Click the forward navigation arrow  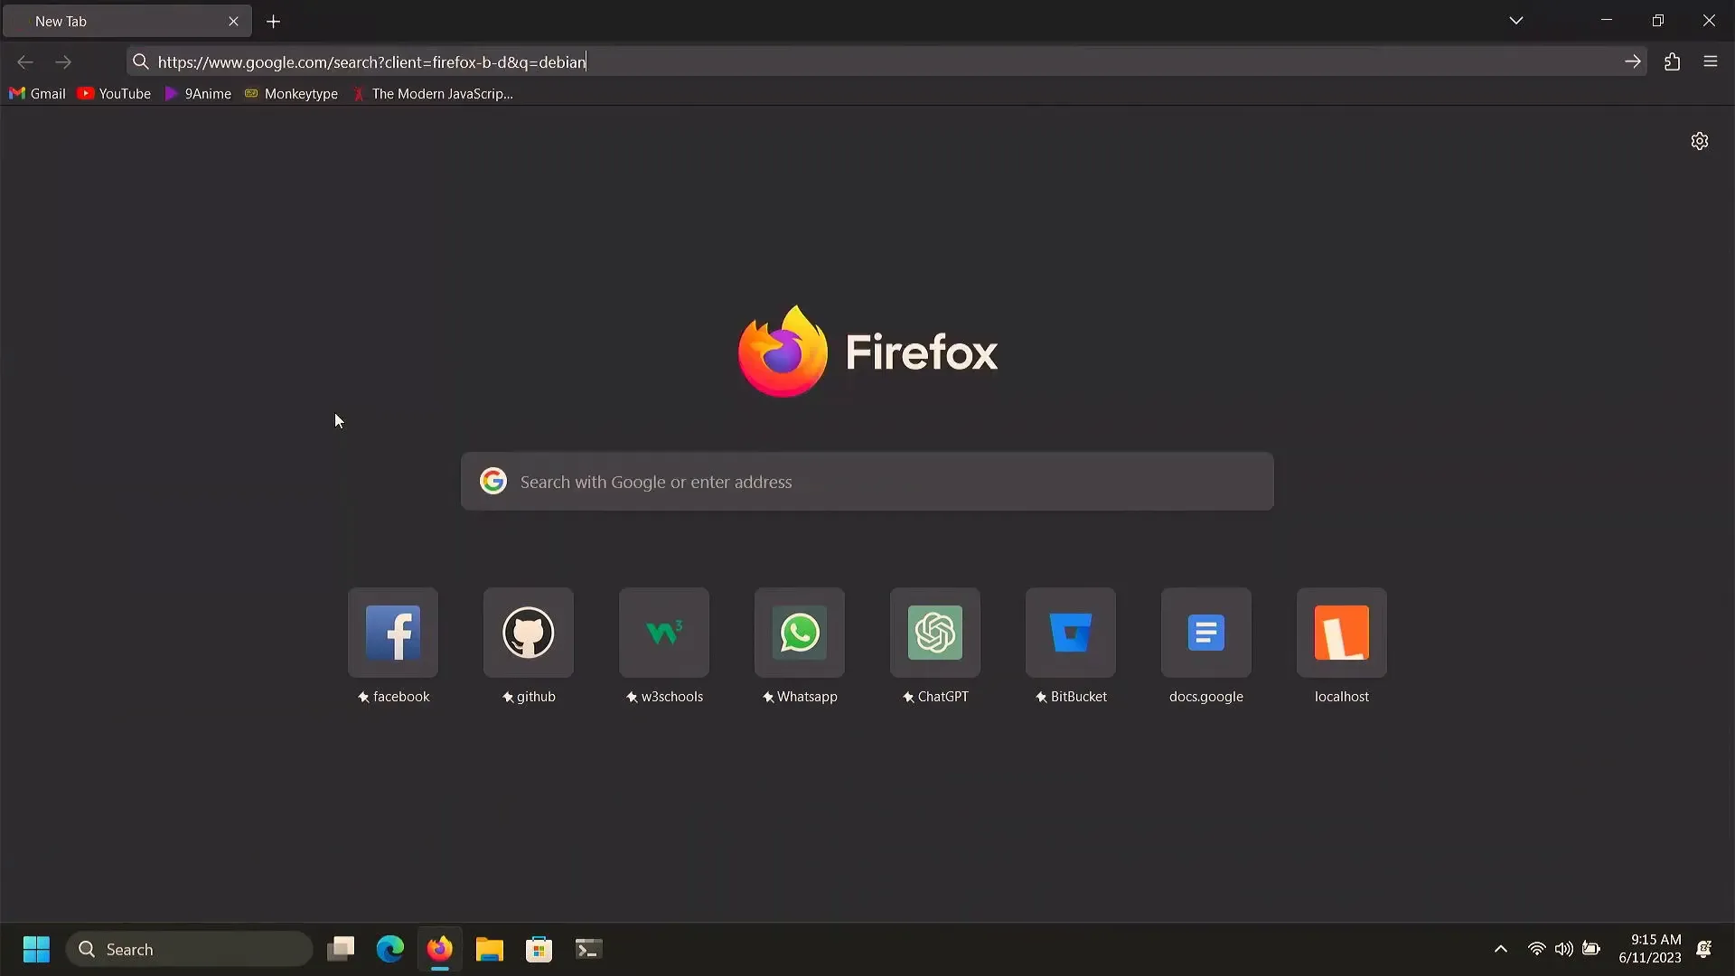coord(63,61)
